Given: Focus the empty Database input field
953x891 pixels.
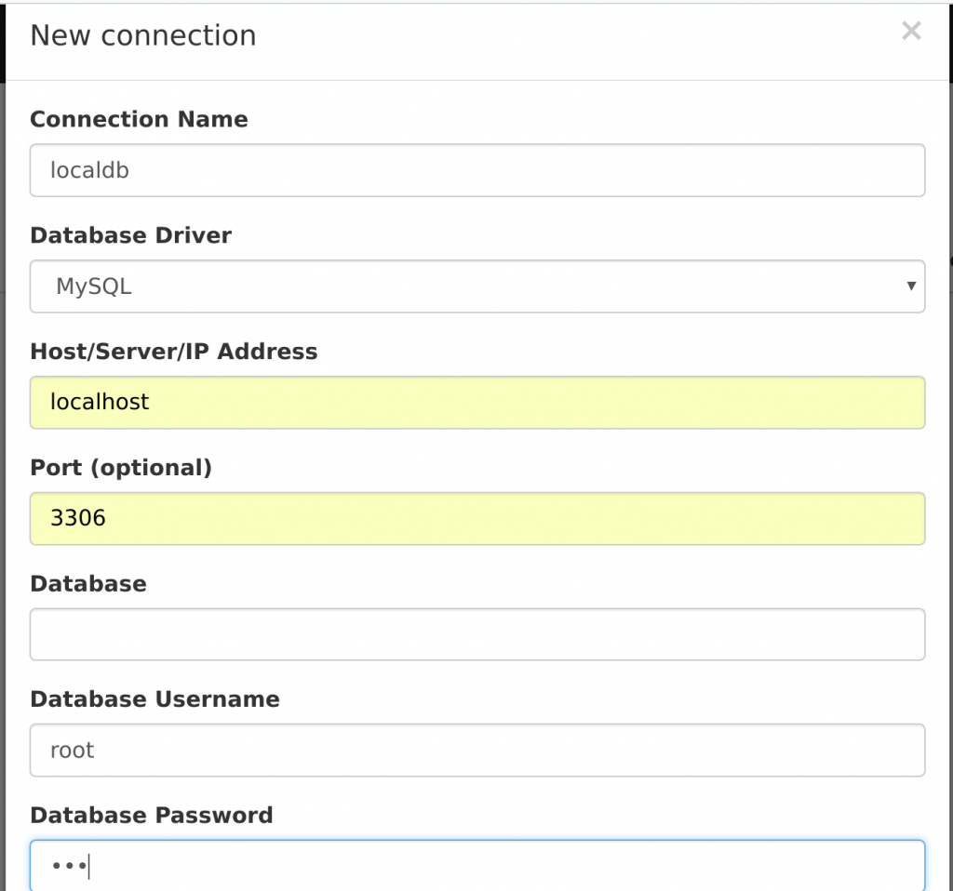Looking at the screenshot, I should pyautogui.click(x=476, y=634).
